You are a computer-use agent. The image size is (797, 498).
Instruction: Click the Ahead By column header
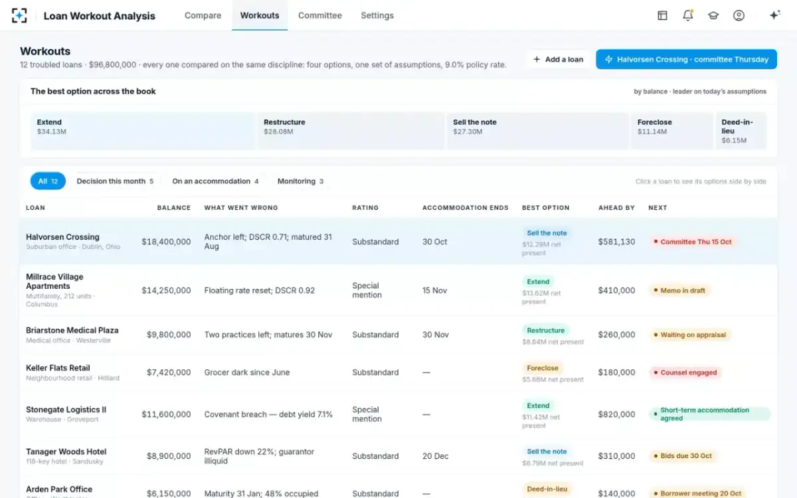(x=616, y=208)
